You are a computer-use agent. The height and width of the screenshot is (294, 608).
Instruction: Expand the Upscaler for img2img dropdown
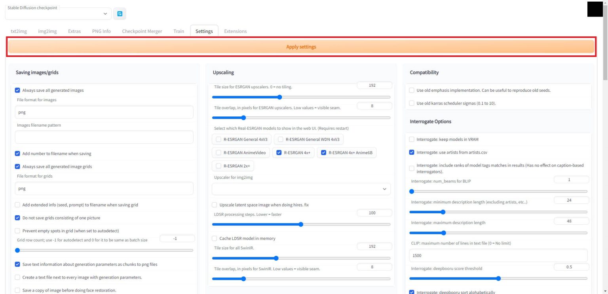(x=301, y=189)
